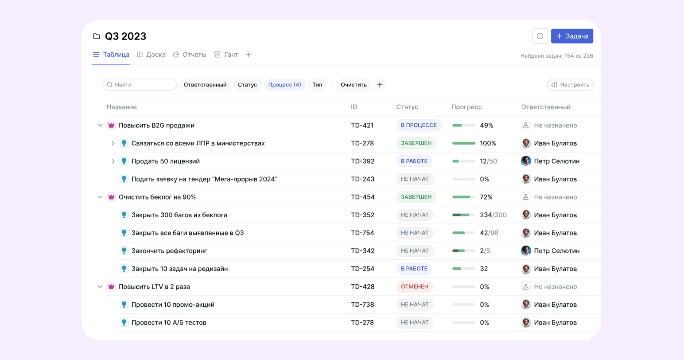Click lightbulb icon of Закончить рефакторинг
Screen dimensions: 684x360
pos(124,251)
